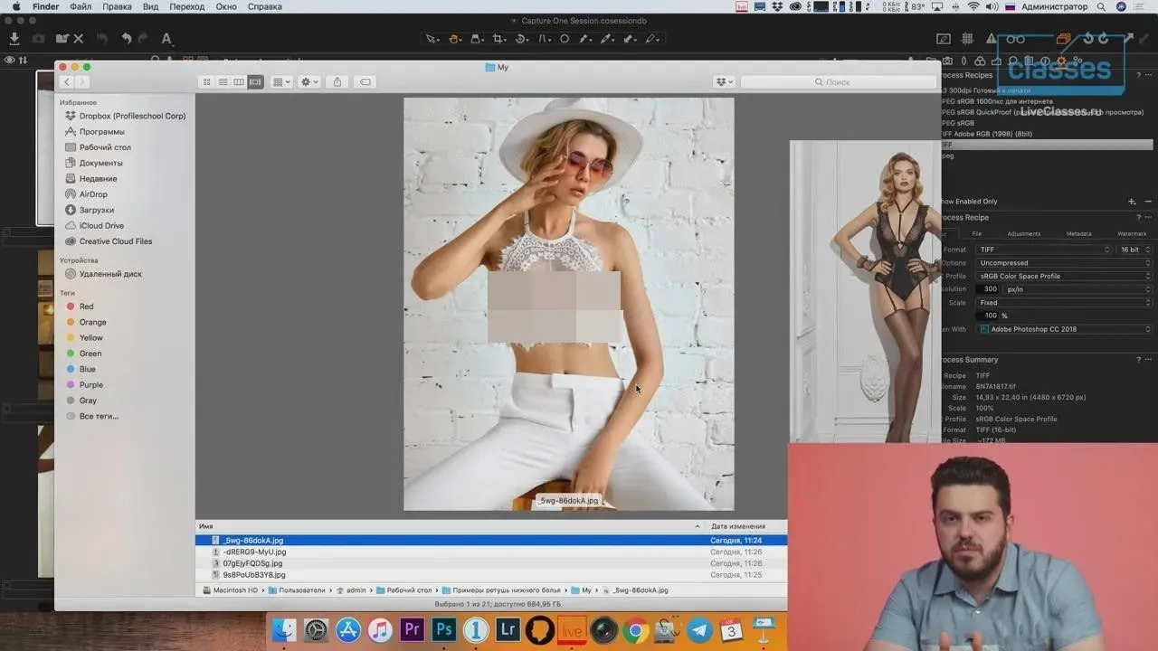
Task: Select the Capture One crop tool
Action: (499, 39)
